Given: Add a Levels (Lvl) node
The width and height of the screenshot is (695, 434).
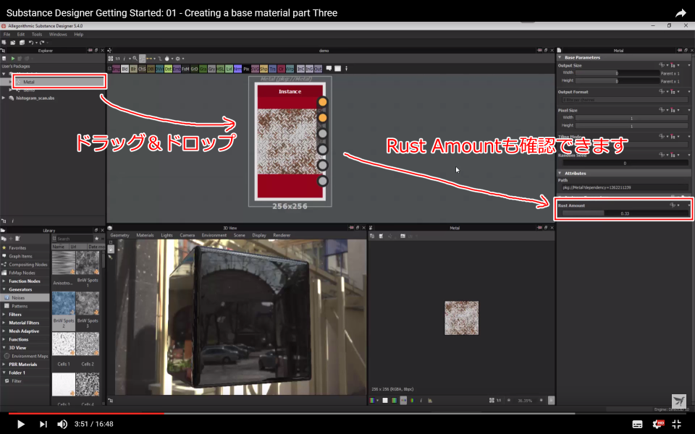Looking at the screenshot, I should (229, 69).
